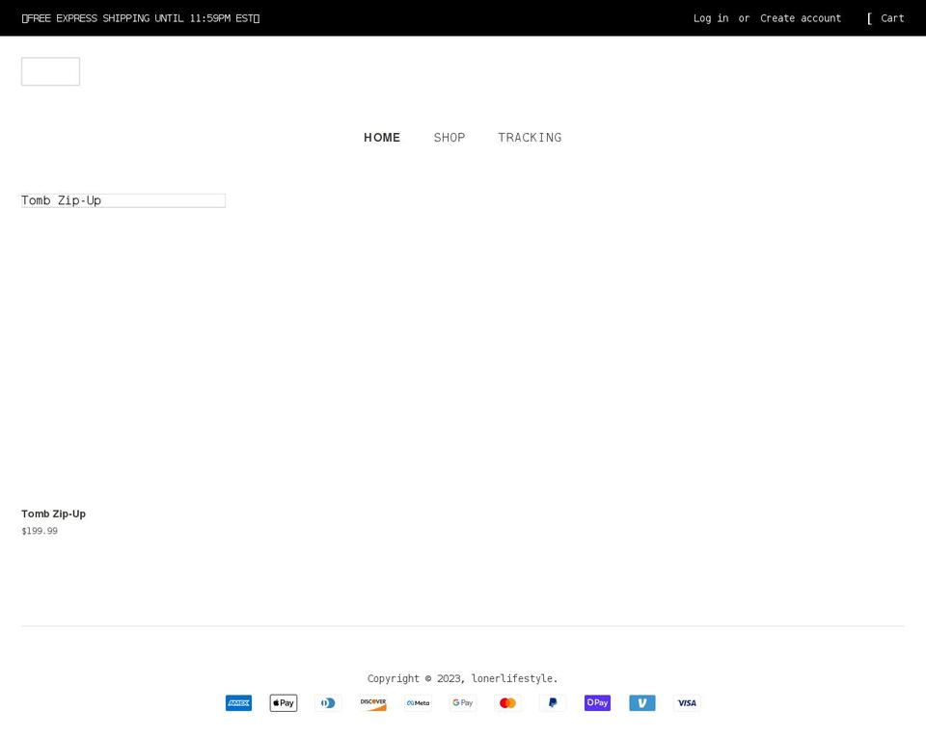This screenshot has height=737, width=926.
Task: Click the American Express payment icon
Action: pyautogui.click(x=238, y=703)
